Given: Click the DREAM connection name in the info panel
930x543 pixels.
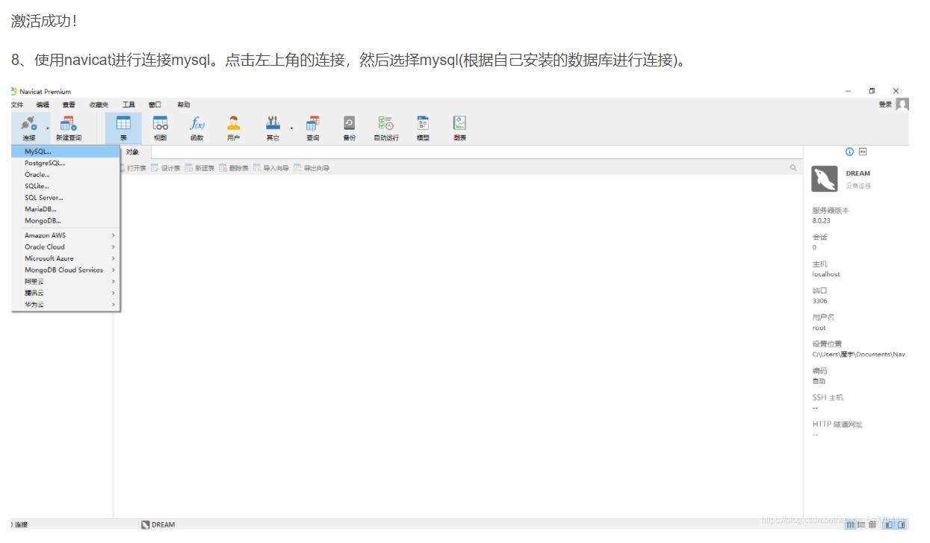Looking at the screenshot, I should coord(858,173).
